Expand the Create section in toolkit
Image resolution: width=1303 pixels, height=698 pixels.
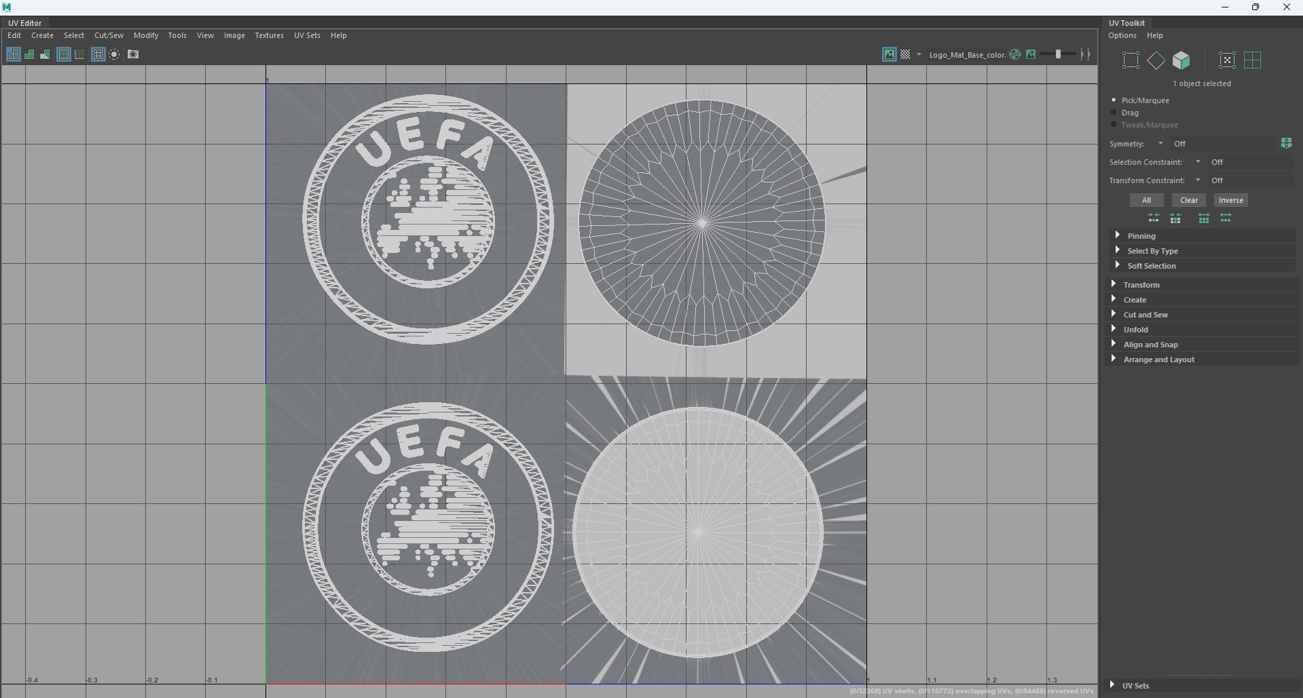1202,300
